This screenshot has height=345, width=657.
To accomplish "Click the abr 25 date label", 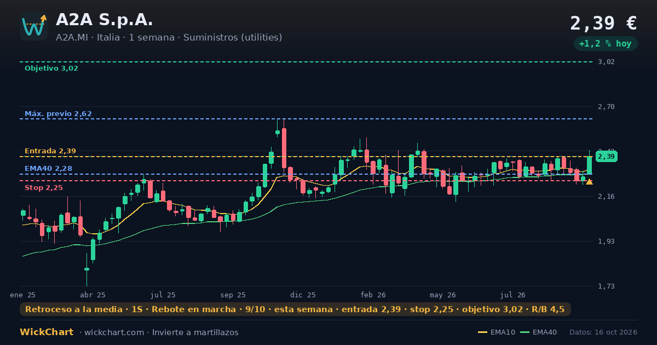I will [93, 295].
